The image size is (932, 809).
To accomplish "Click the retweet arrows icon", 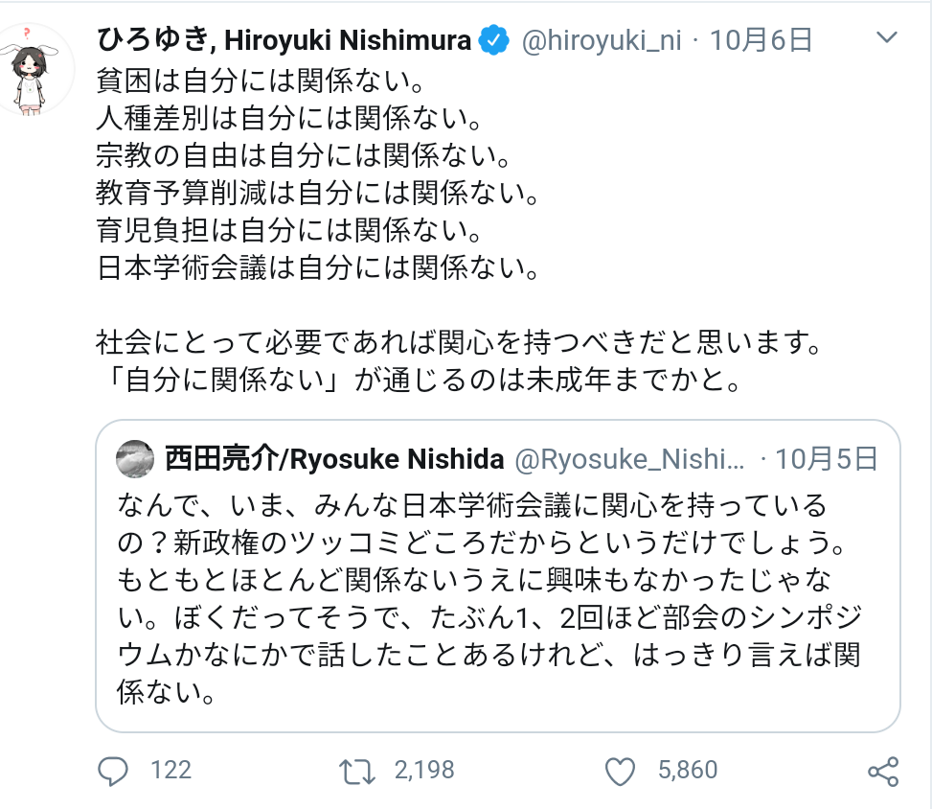I will 356,772.
